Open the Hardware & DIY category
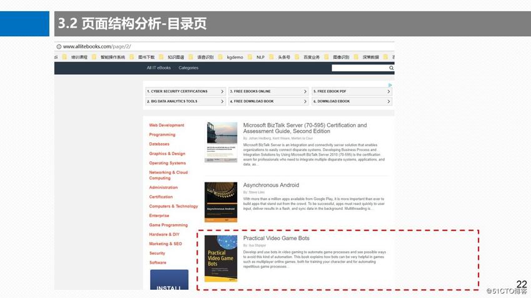The height and width of the screenshot is (298, 531). coord(164,234)
